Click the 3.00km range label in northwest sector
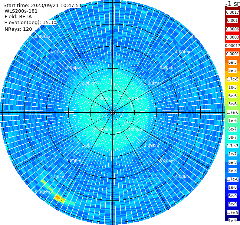This screenshot has height=225, width=240. 73,67
